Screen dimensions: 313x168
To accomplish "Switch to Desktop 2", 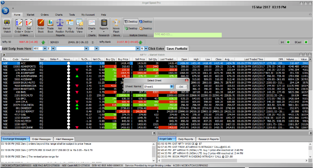I will point(145,22).
